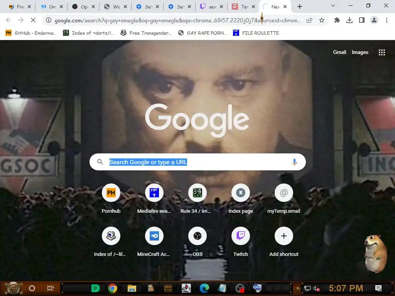Open Java app on taskbar
395x296 pixels.
tap(186, 288)
